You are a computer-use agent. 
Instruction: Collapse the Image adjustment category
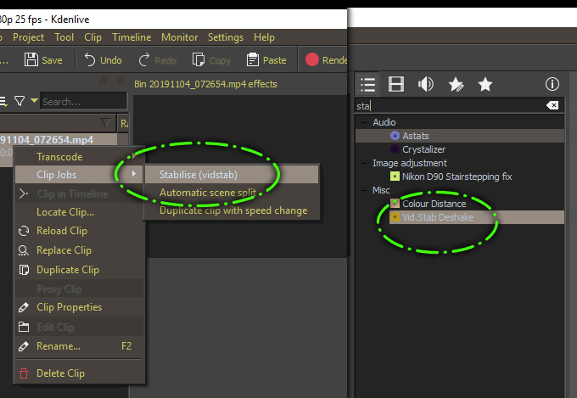pos(365,163)
